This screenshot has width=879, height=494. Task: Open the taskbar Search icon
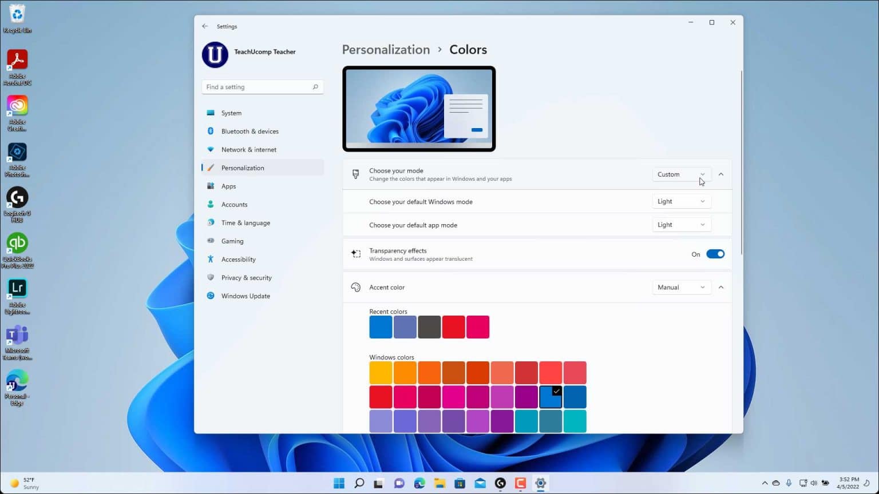tap(359, 483)
